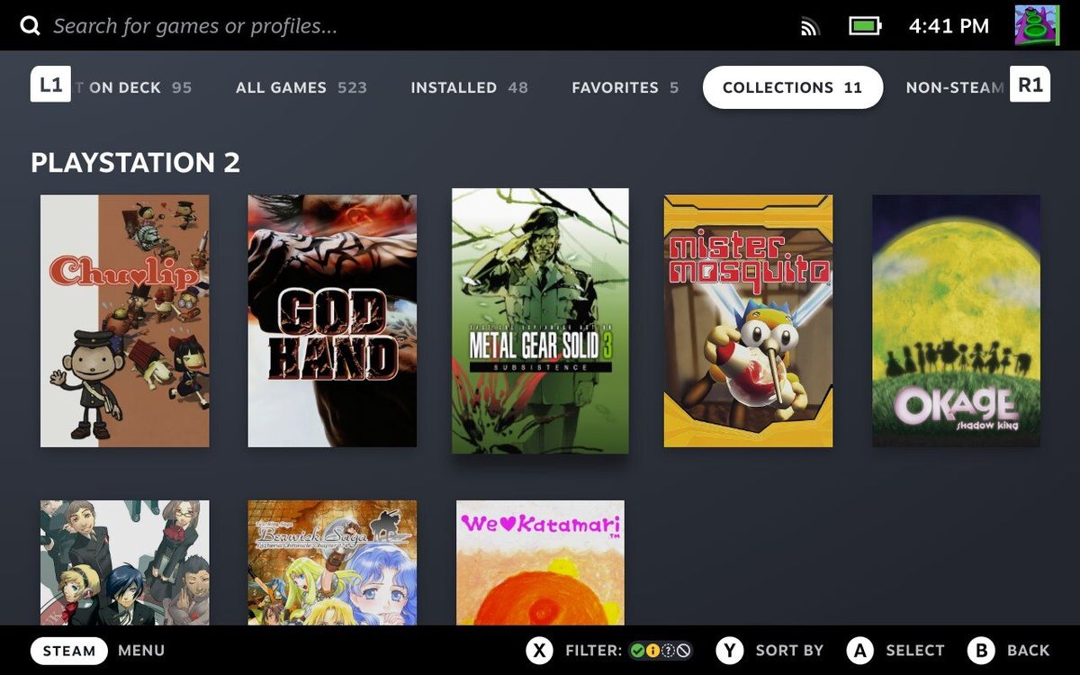Open the search magnifying glass icon
Viewport: 1080px width, 675px height.
click(x=30, y=24)
